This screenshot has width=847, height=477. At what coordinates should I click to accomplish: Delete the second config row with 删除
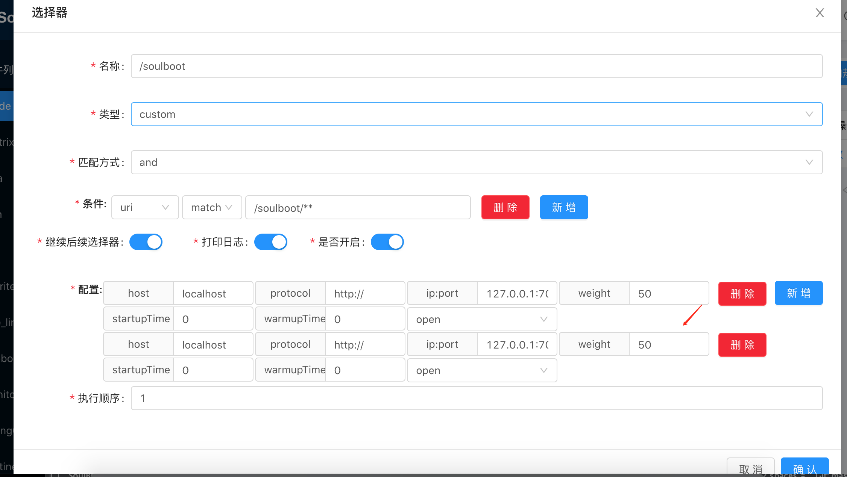[x=742, y=344]
